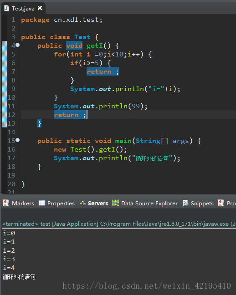
Task: Click the package declaration cn.xdl.test
Action: pos(78,20)
